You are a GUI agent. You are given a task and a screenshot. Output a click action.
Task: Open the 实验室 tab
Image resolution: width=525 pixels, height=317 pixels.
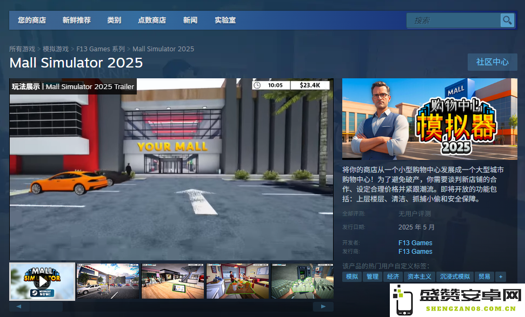(x=225, y=20)
